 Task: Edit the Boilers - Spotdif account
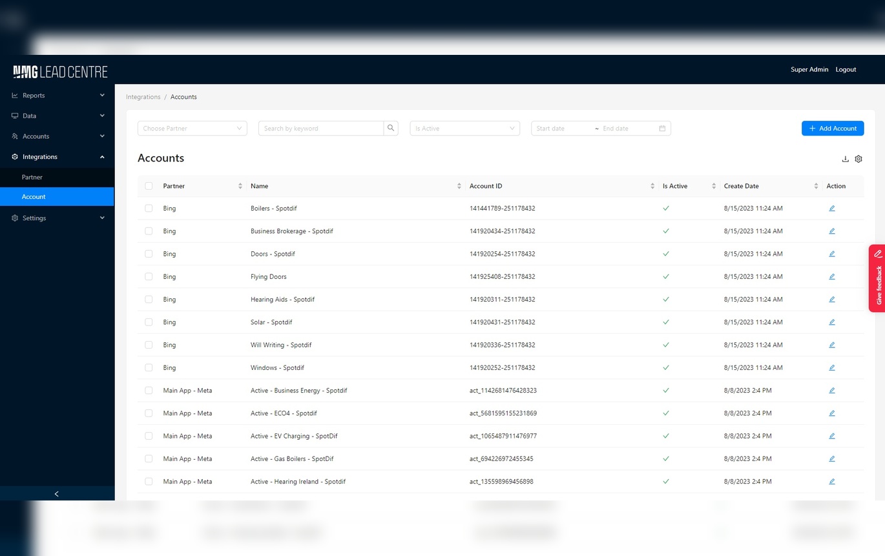pyautogui.click(x=831, y=209)
